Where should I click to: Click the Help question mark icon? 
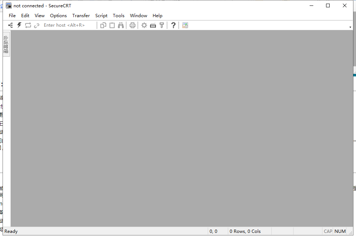coord(173,25)
